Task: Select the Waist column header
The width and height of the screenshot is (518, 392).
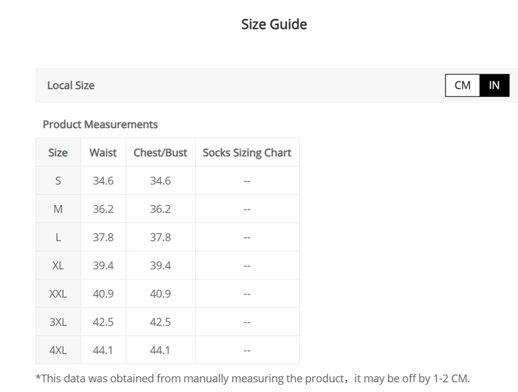Action: (x=103, y=153)
